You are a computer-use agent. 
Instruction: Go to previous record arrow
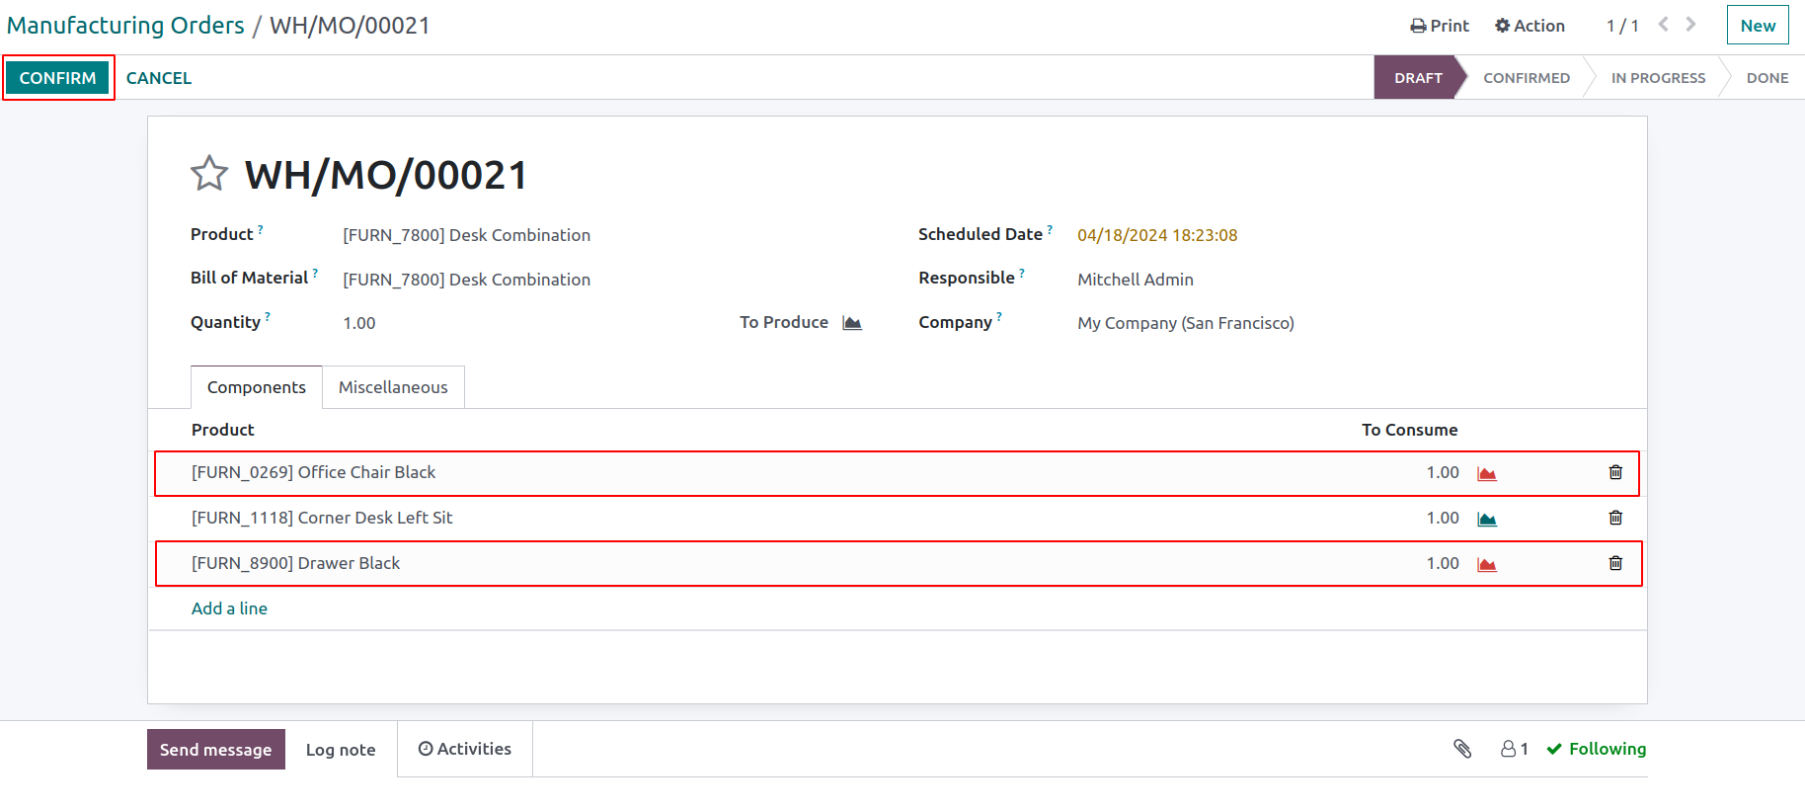[1664, 25]
